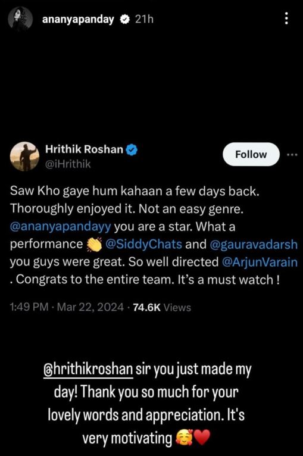Open the ananyapanday username at top

78,20
